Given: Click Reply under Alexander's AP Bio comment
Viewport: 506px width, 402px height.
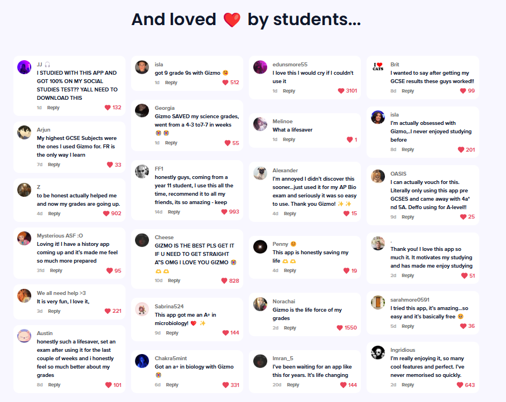Looking at the screenshot, I should click(290, 214).
